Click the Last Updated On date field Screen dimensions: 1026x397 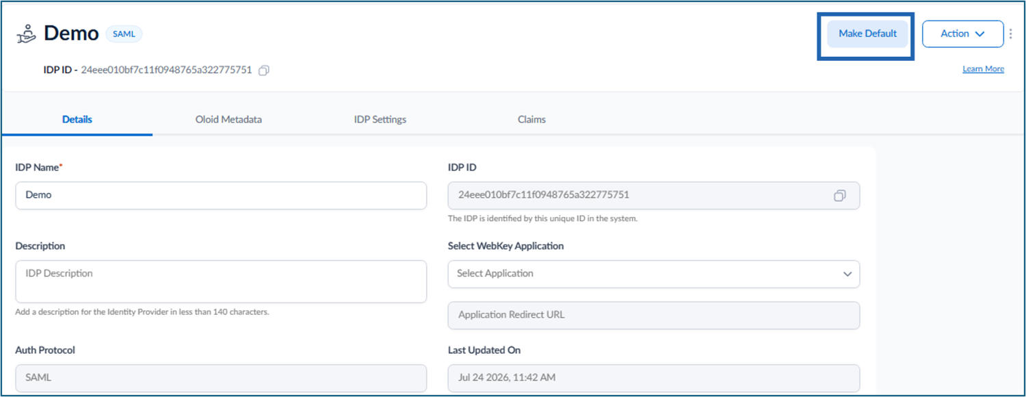click(x=654, y=378)
